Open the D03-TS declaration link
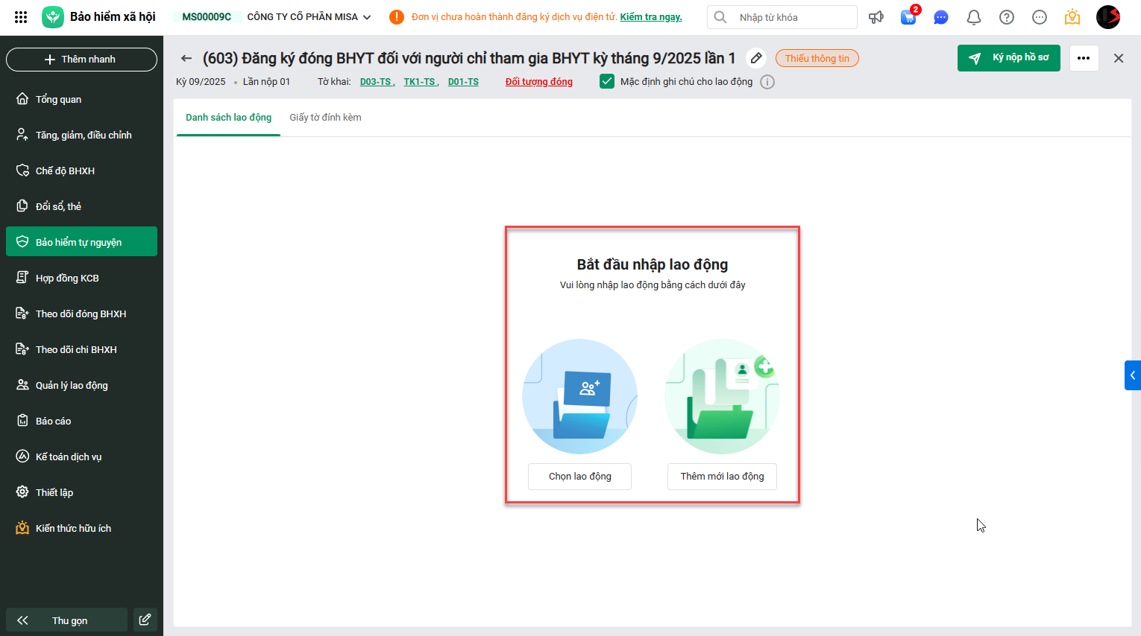Image resolution: width=1141 pixels, height=636 pixels. 376,82
